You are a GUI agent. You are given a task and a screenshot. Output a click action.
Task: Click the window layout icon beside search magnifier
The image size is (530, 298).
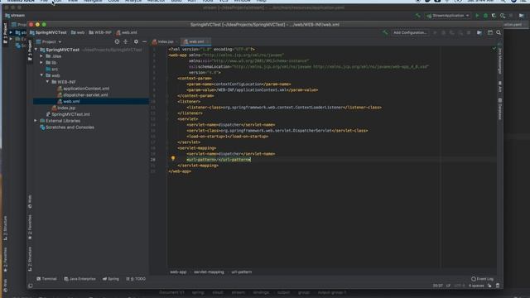coord(489,32)
